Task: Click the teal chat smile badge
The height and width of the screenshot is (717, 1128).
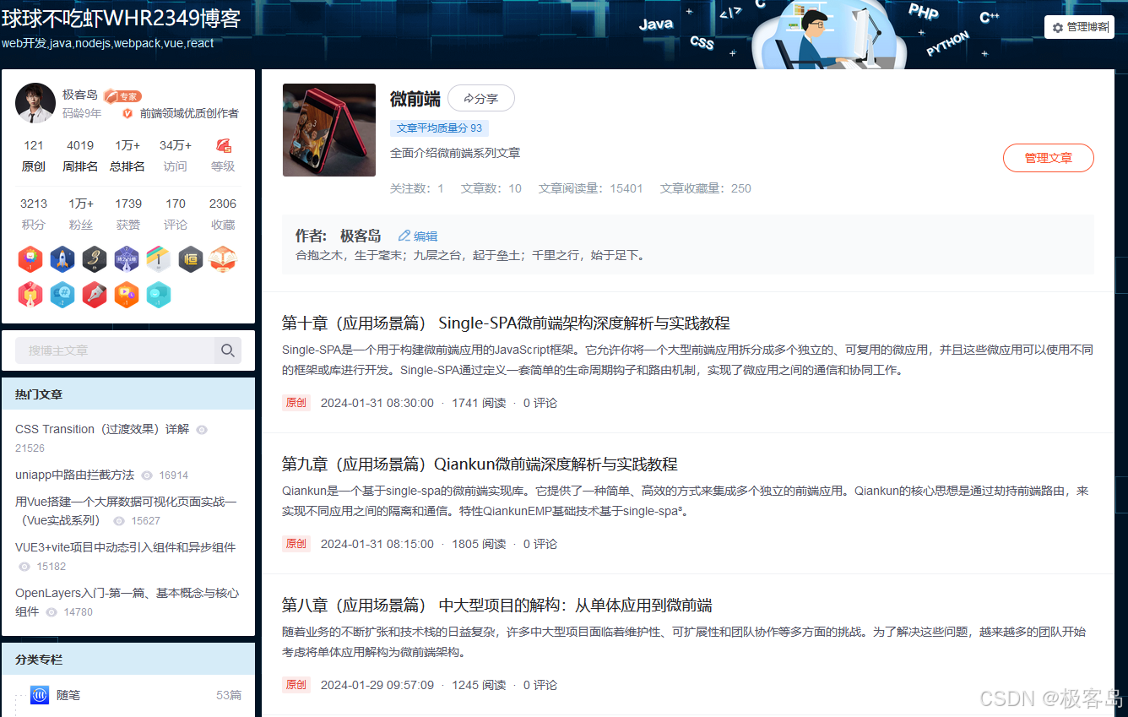Action: tap(159, 294)
